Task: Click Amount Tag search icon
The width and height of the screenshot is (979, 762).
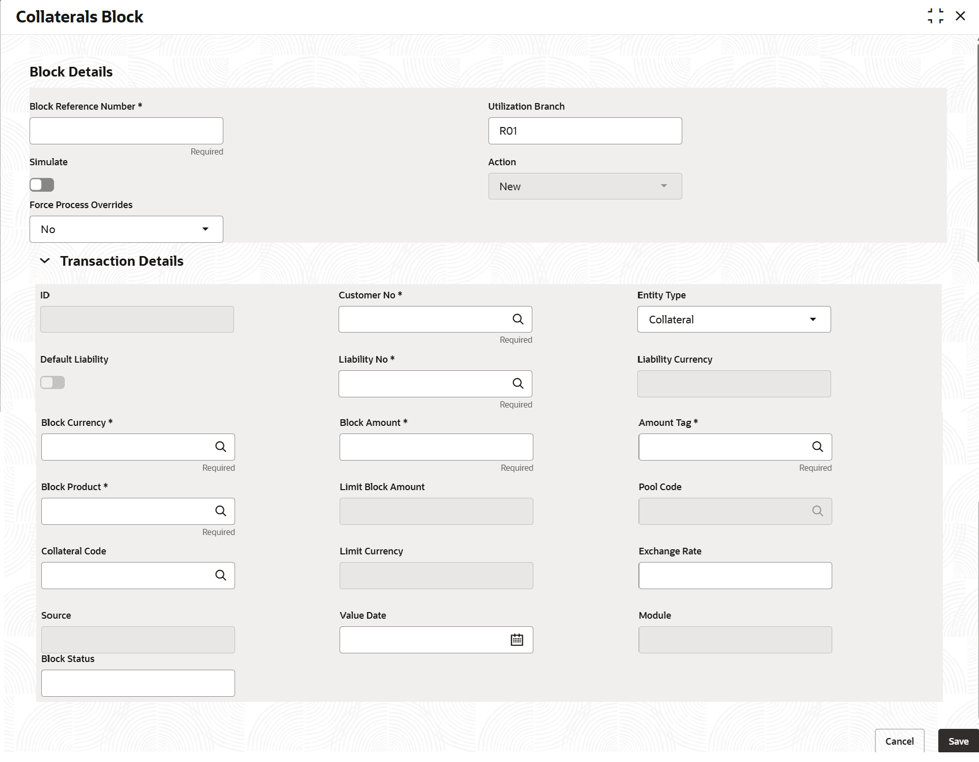Action: (817, 447)
